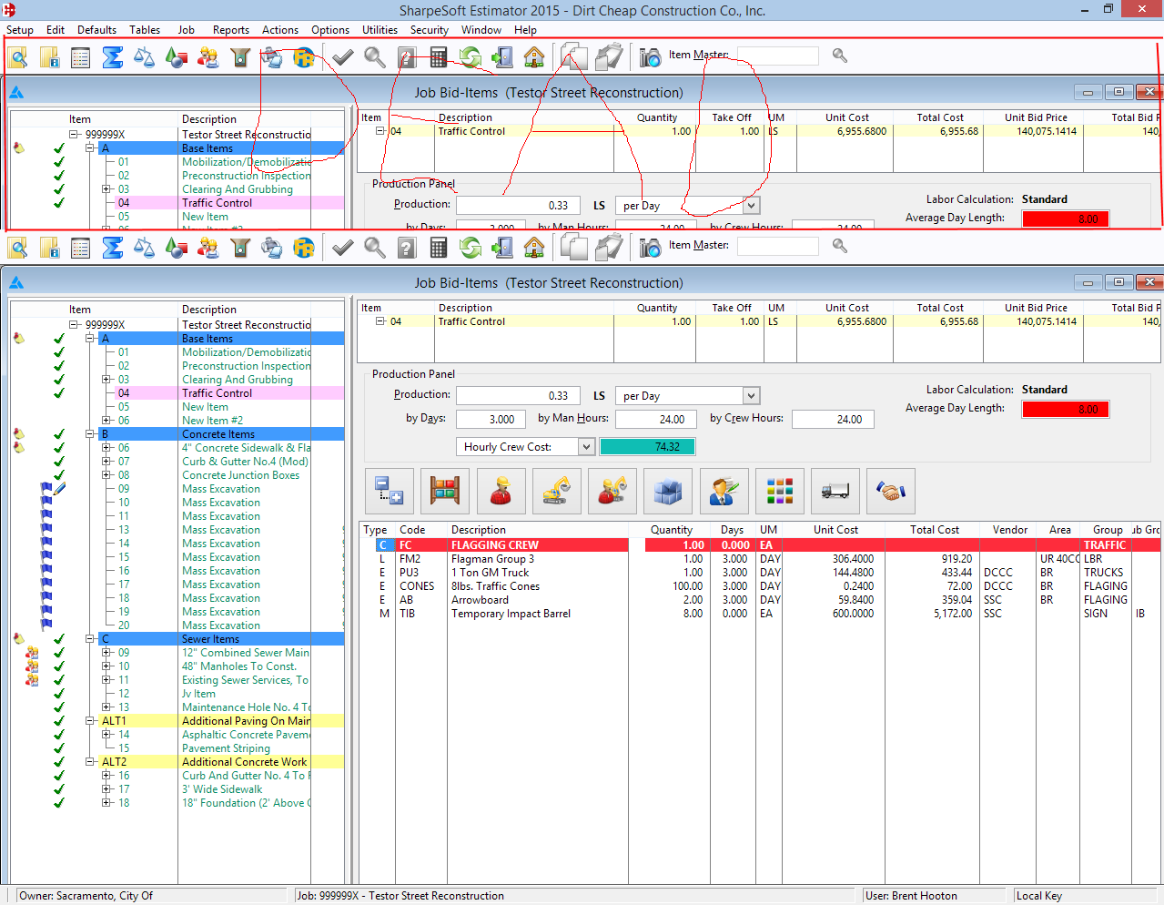
Task: Click the note icon beside Sewer Items
Action: coord(19,639)
